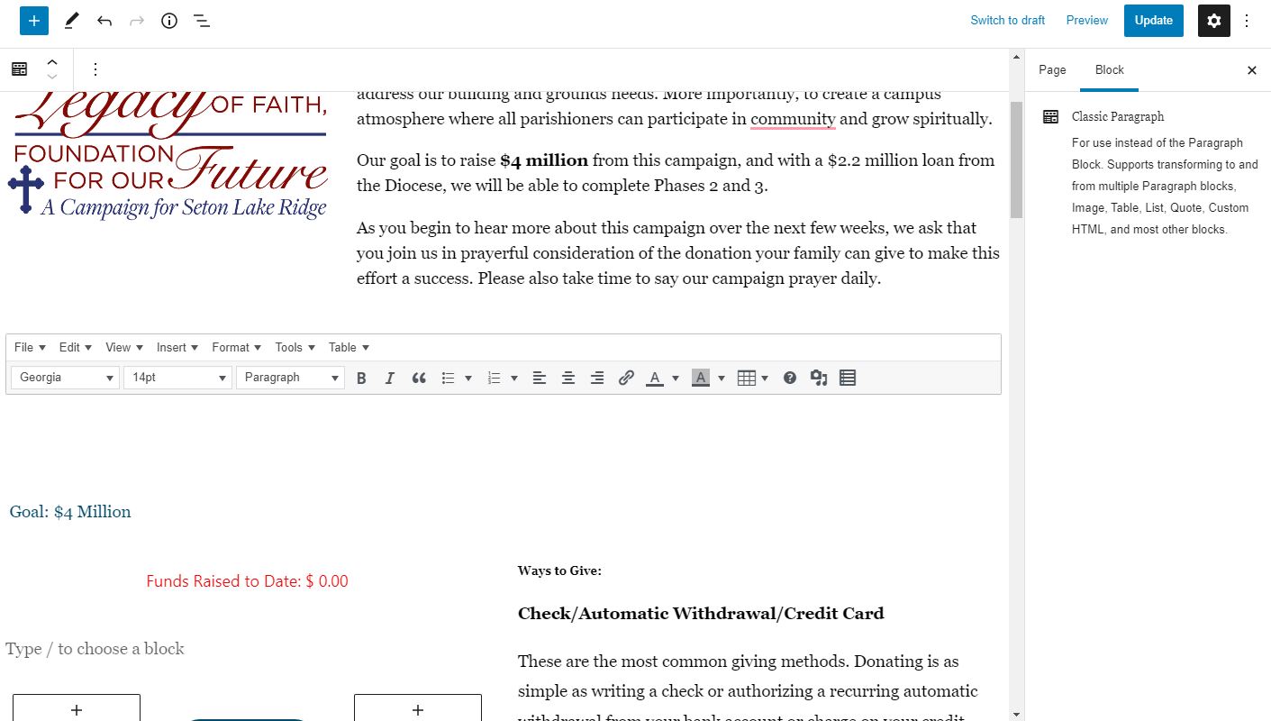Undo the last change

(x=104, y=21)
